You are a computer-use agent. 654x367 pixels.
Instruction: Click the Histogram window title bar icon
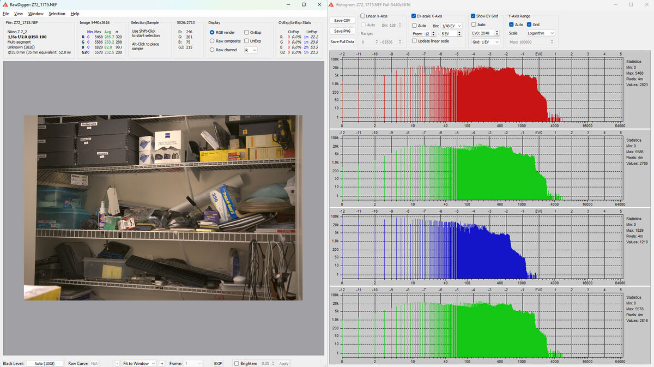331,4
